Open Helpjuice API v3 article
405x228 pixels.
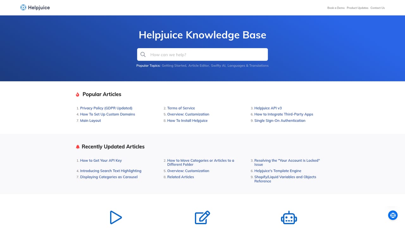tap(268, 108)
